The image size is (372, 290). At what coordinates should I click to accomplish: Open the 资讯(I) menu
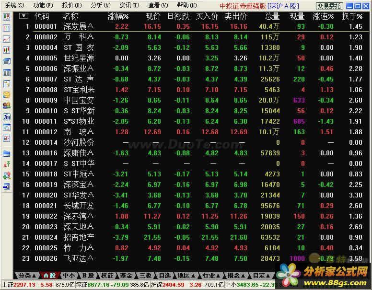coord(129,5)
